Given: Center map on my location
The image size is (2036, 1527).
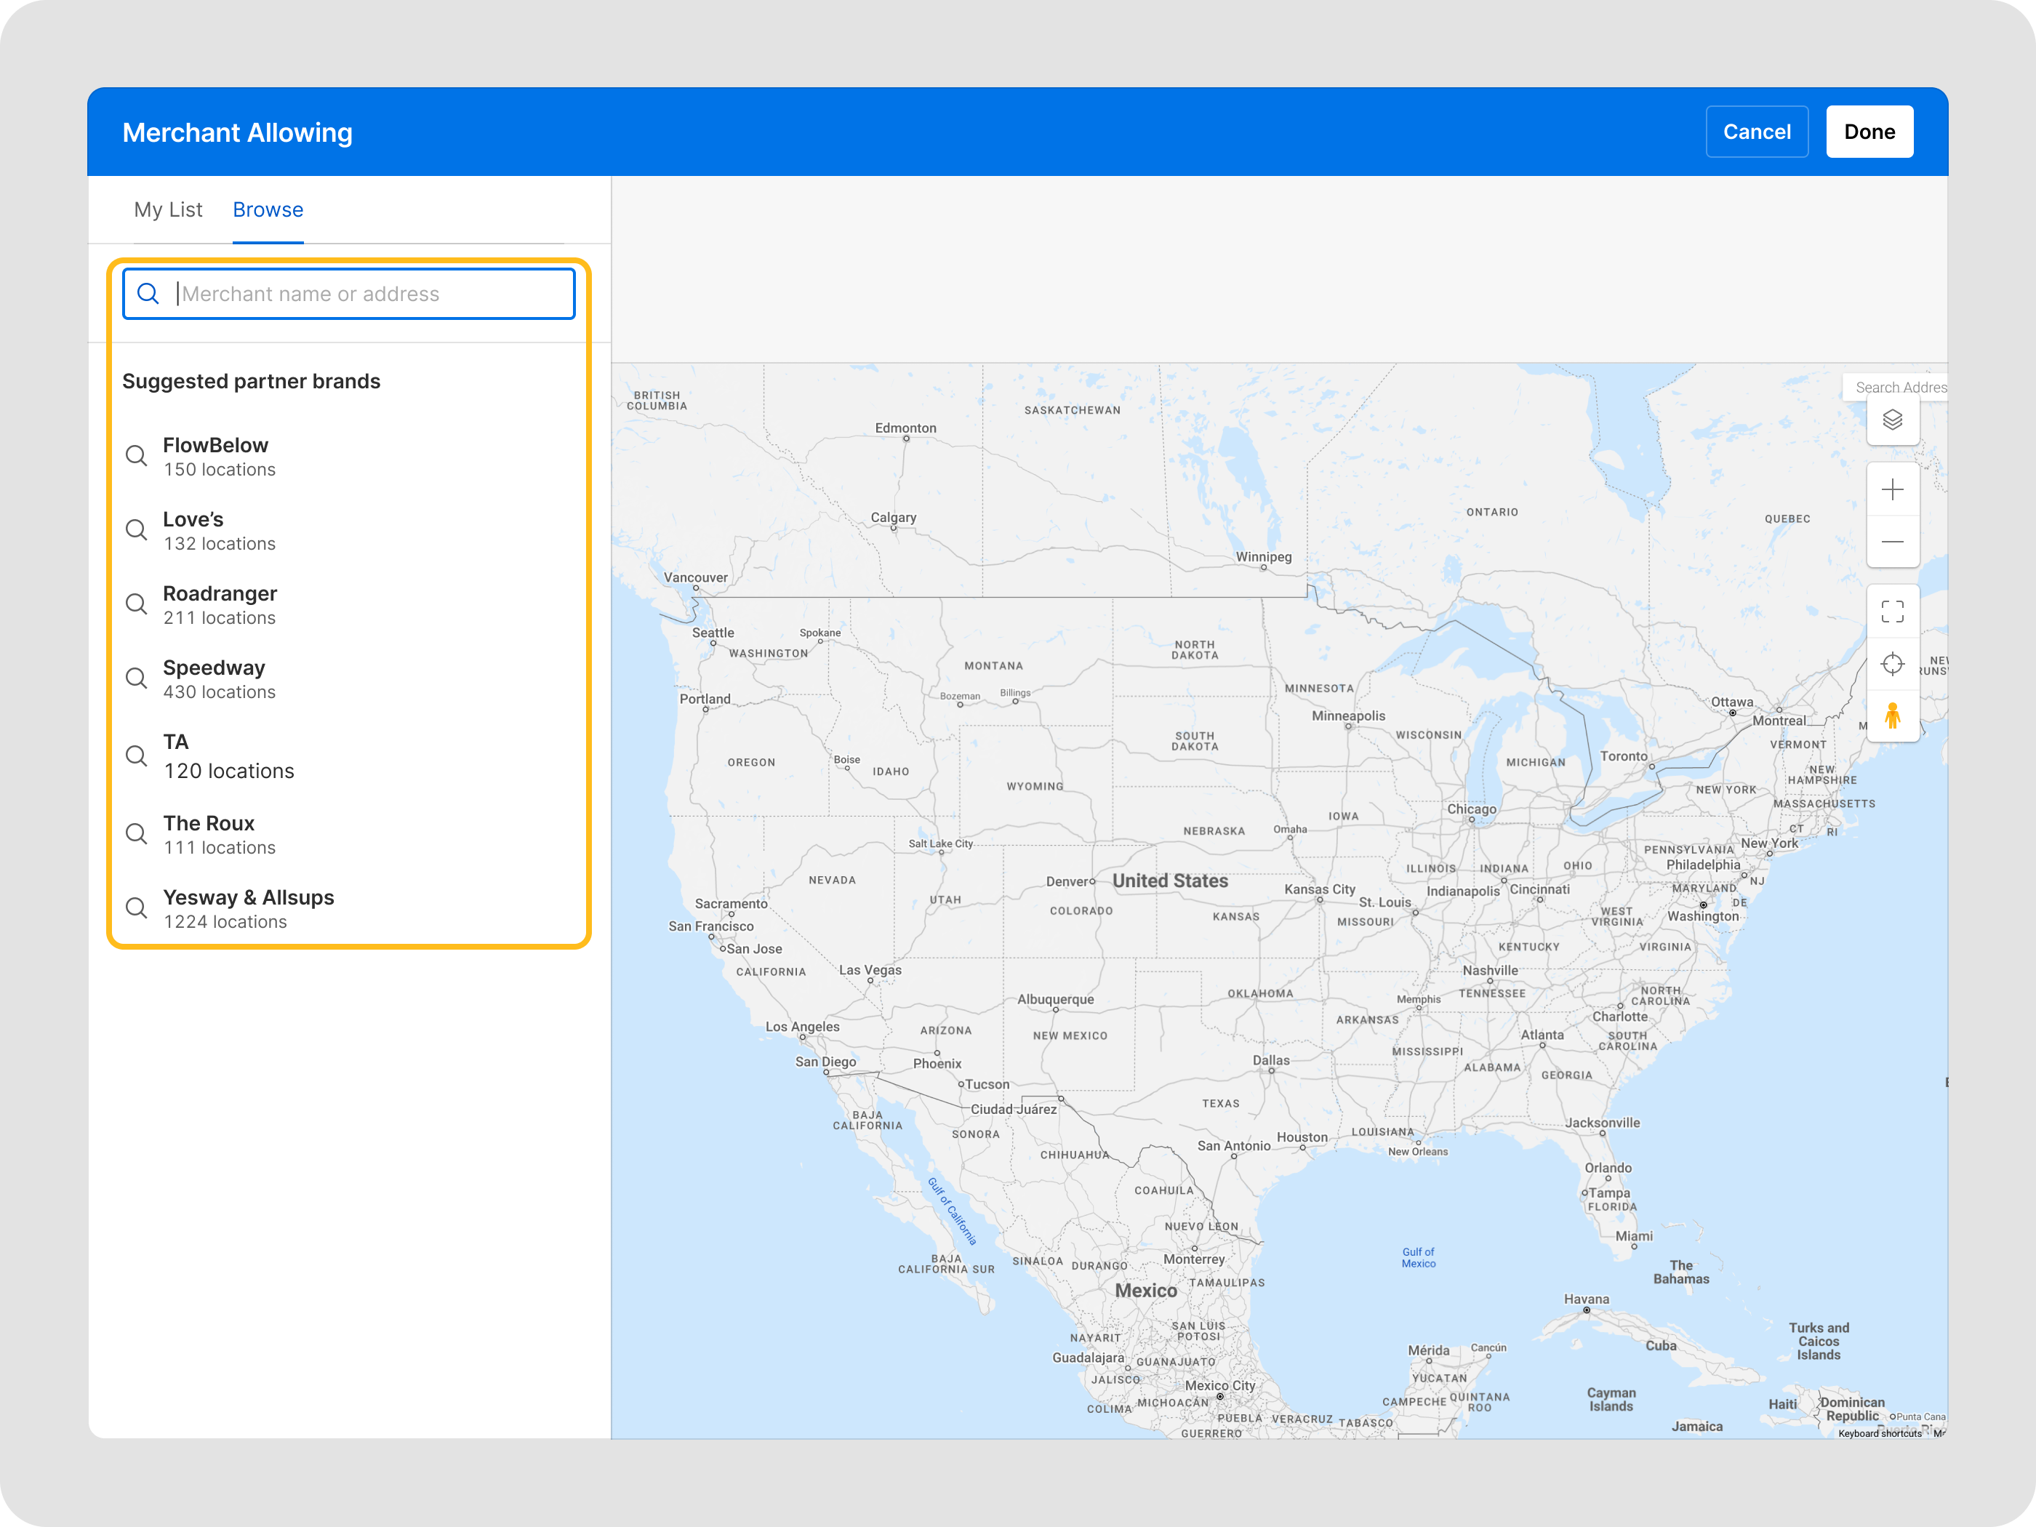Looking at the screenshot, I should click(x=1891, y=664).
